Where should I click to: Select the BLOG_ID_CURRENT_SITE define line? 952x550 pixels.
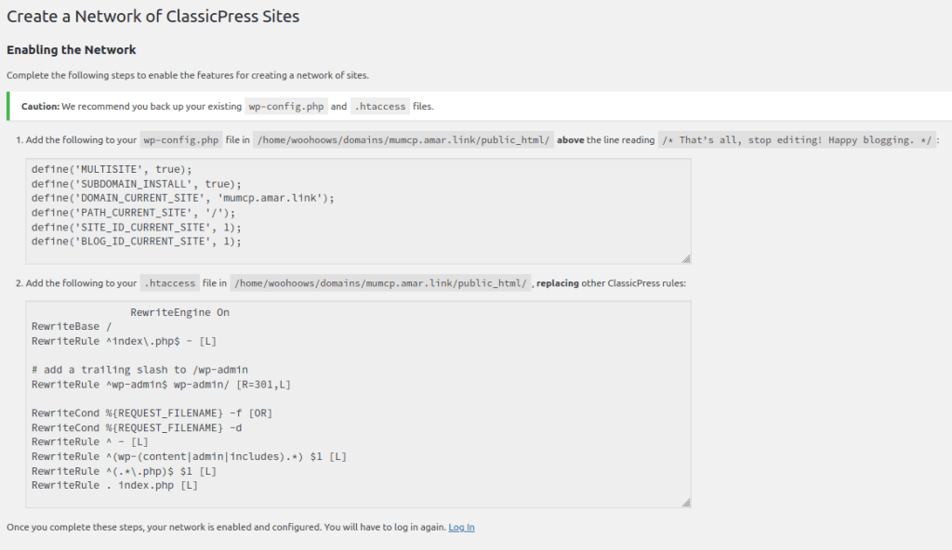137,241
